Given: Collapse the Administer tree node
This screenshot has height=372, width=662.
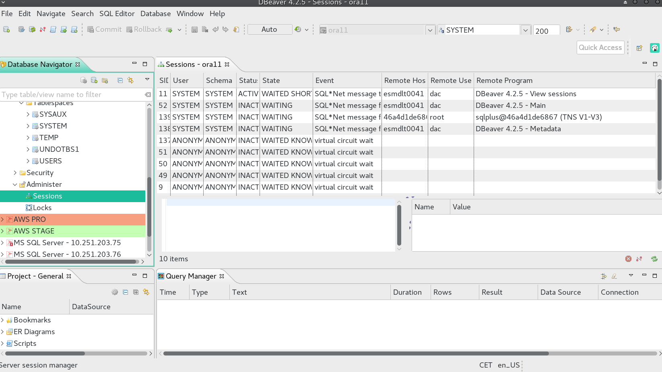Looking at the screenshot, I should pyautogui.click(x=15, y=184).
